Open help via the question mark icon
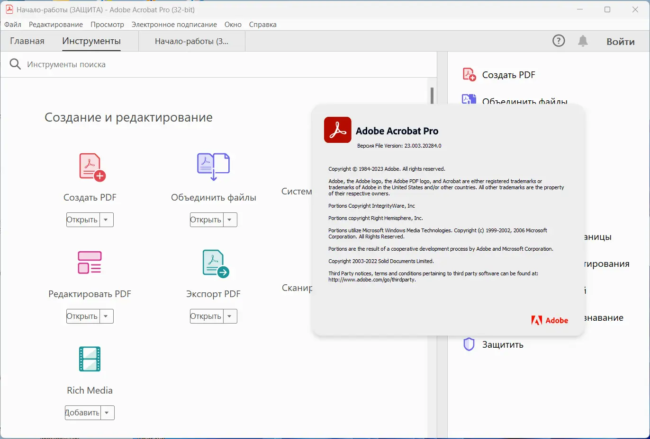 [559, 41]
